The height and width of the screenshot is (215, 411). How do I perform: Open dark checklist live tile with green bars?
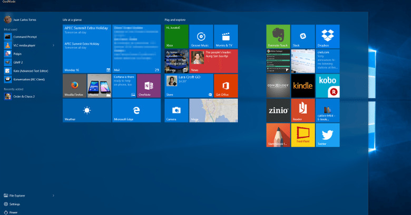click(278, 61)
